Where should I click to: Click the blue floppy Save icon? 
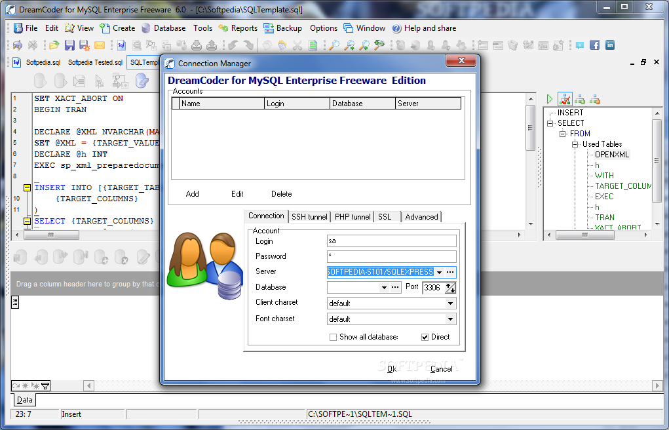[69, 45]
